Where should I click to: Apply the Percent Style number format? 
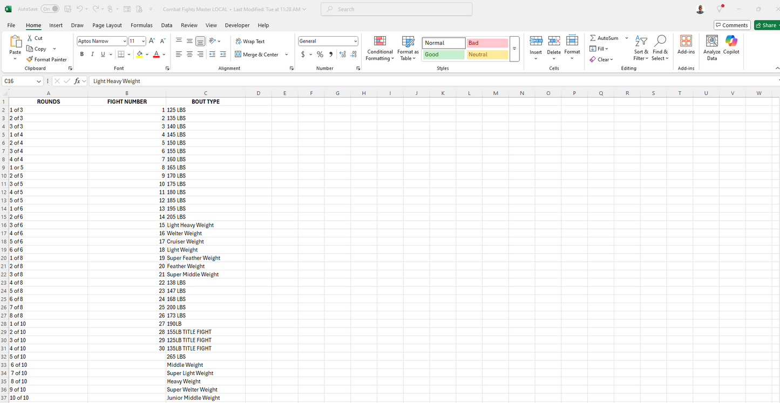[320, 54]
